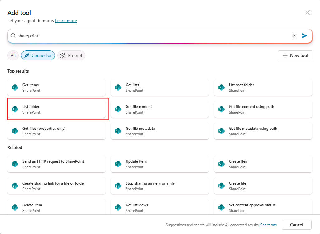
Task: Click the Prompt filter's sparkle icon
Action: click(63, 55)
